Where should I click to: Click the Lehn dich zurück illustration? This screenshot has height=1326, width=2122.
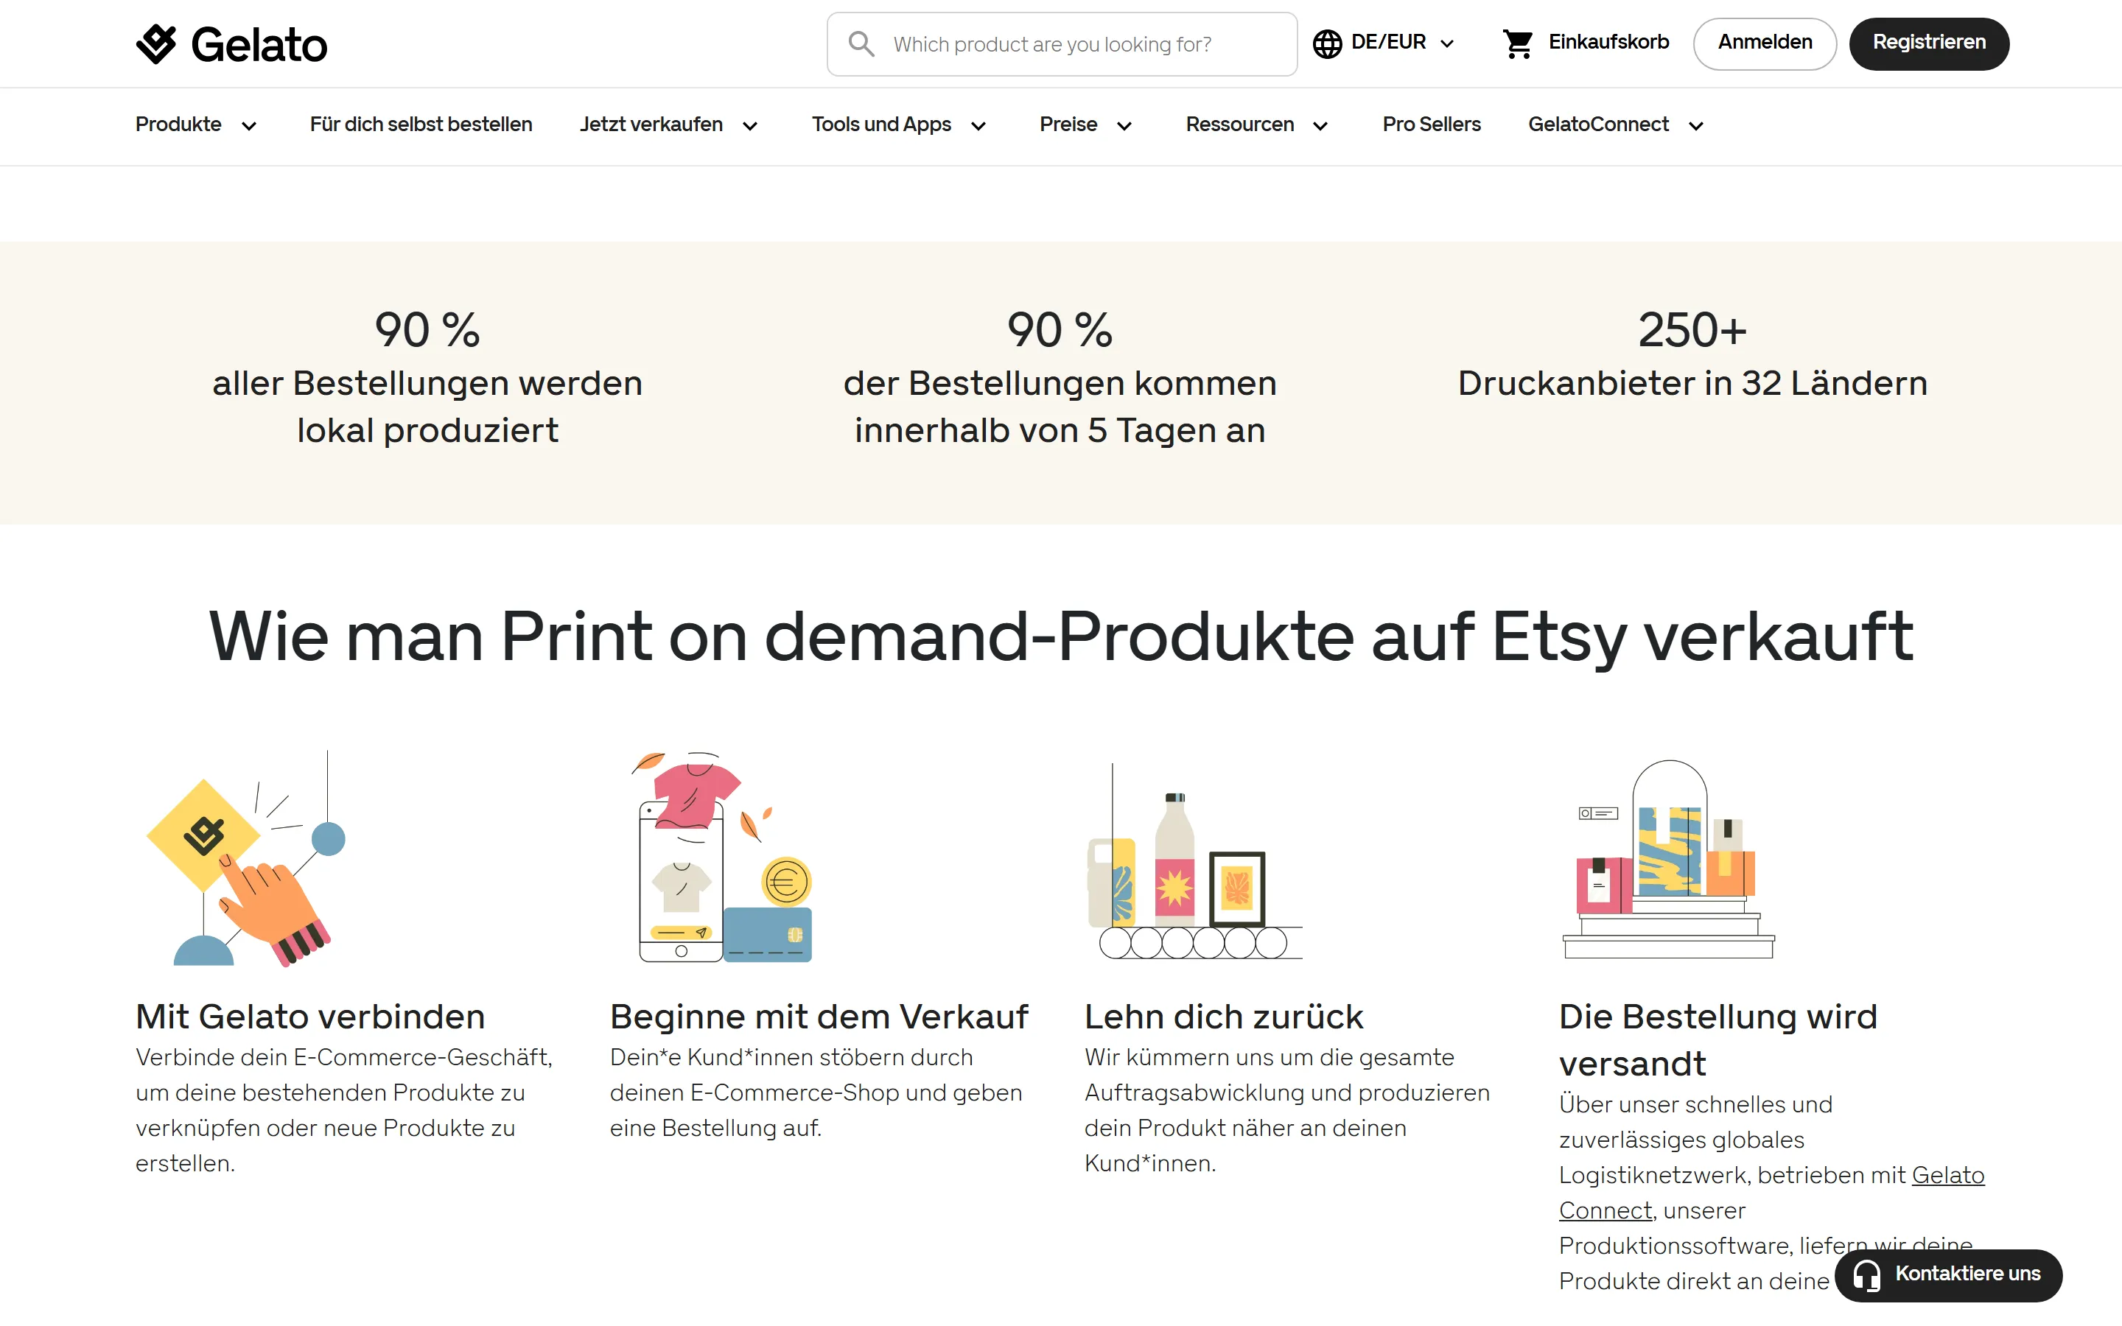click(x=1194, y=861)
